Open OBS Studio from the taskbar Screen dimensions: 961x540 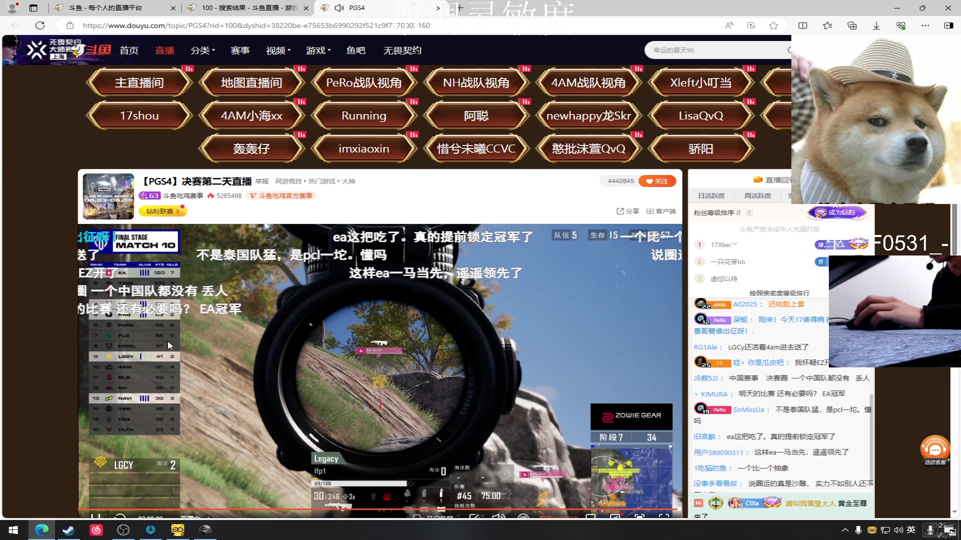pos(123,529)
